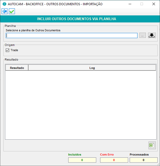Open file browser with ellipsis button

tap(143, 35)
